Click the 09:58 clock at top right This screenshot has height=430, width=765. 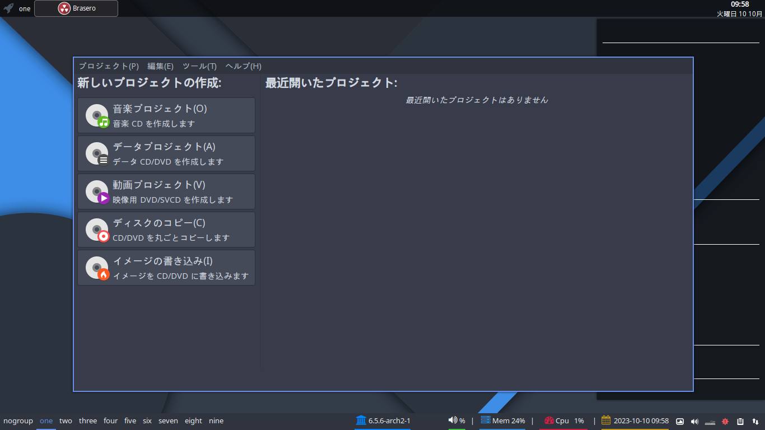pyautogui.click(x=740, y=4)
